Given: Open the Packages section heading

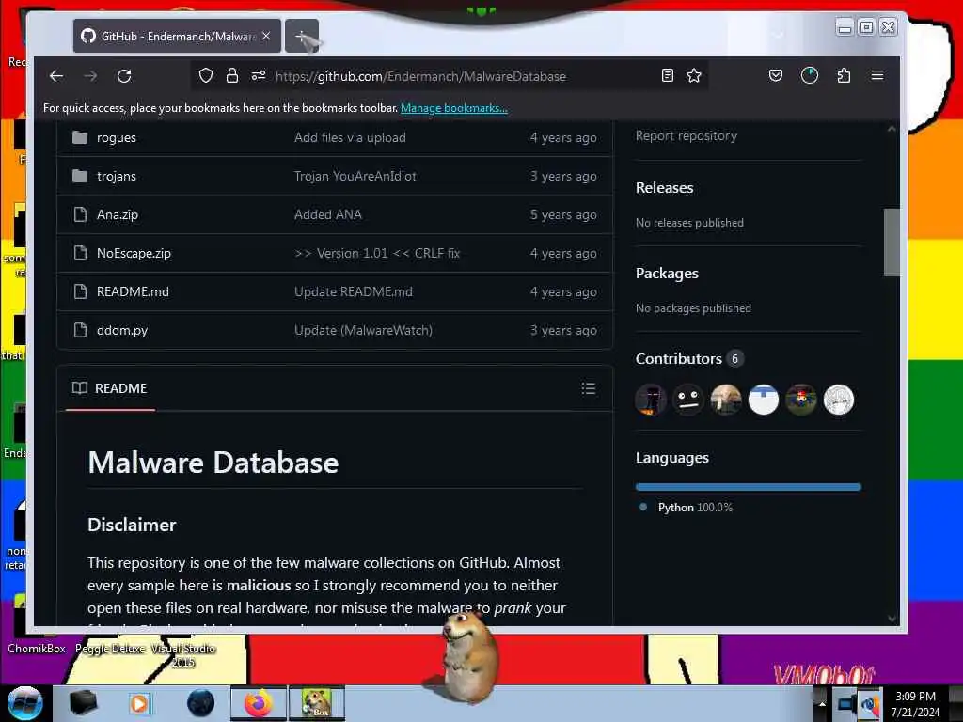Looking at the screenshot, I should [x=667, y=274].
